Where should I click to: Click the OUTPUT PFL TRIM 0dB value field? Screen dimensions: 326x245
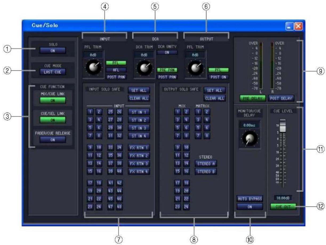click(x=195, y=55)
